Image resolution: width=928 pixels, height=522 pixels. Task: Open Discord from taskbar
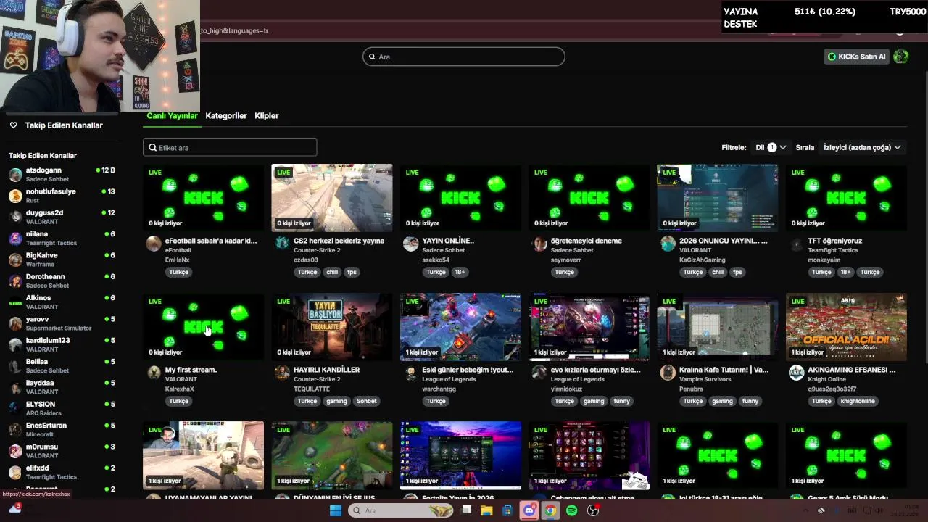point(530,510)
